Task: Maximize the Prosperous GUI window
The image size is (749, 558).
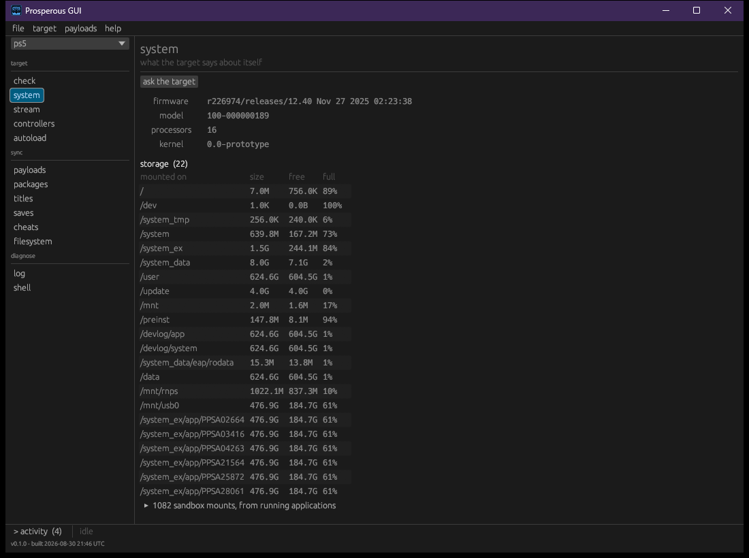Action: pos(697,10)
